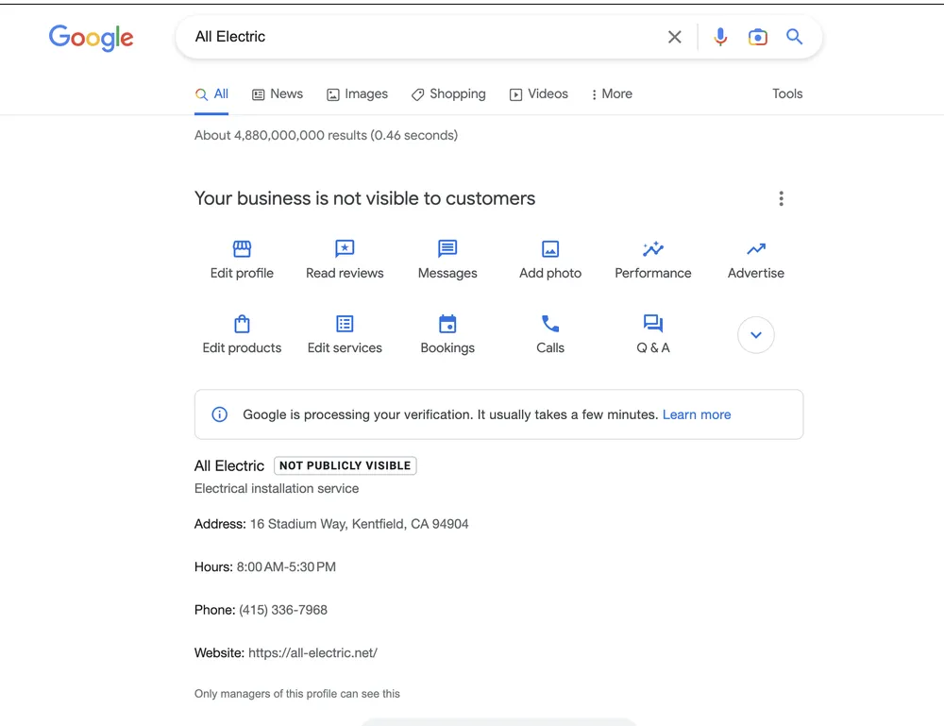Open the Tools search options

pos(787,94)
